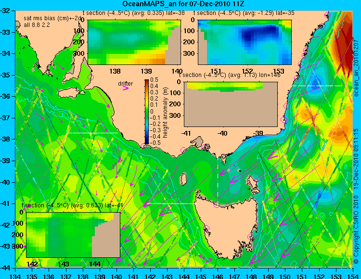Viewport: 361px width, 279px height.
Task: Click the 0 tick on the color bar
Action: pos(152,112)
